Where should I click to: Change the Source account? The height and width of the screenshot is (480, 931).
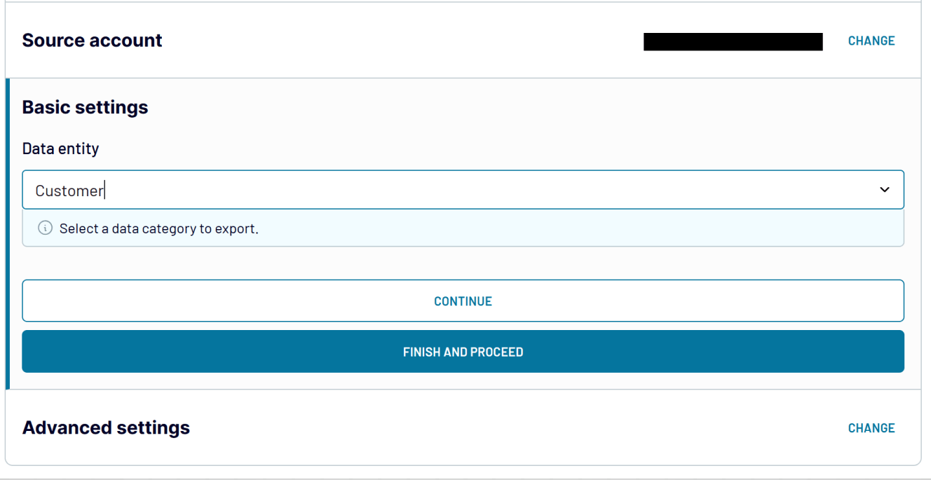pos(871,41)
